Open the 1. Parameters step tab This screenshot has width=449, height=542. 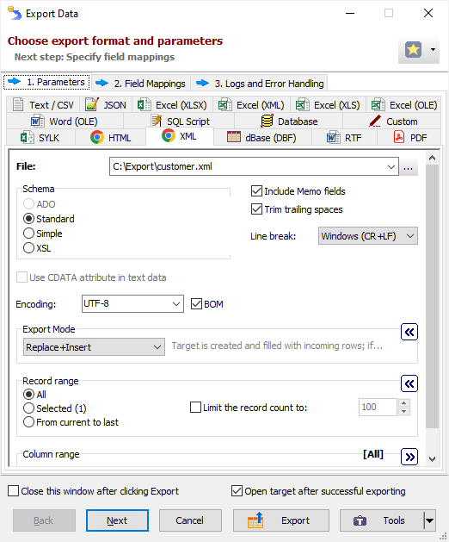pos(46,82)
